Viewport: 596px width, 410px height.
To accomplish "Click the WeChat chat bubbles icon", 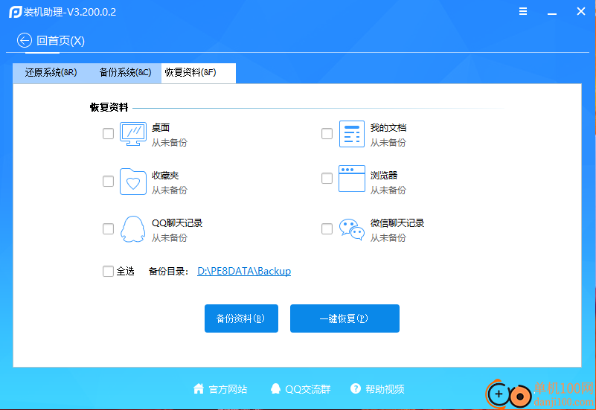I will point(352,229).
